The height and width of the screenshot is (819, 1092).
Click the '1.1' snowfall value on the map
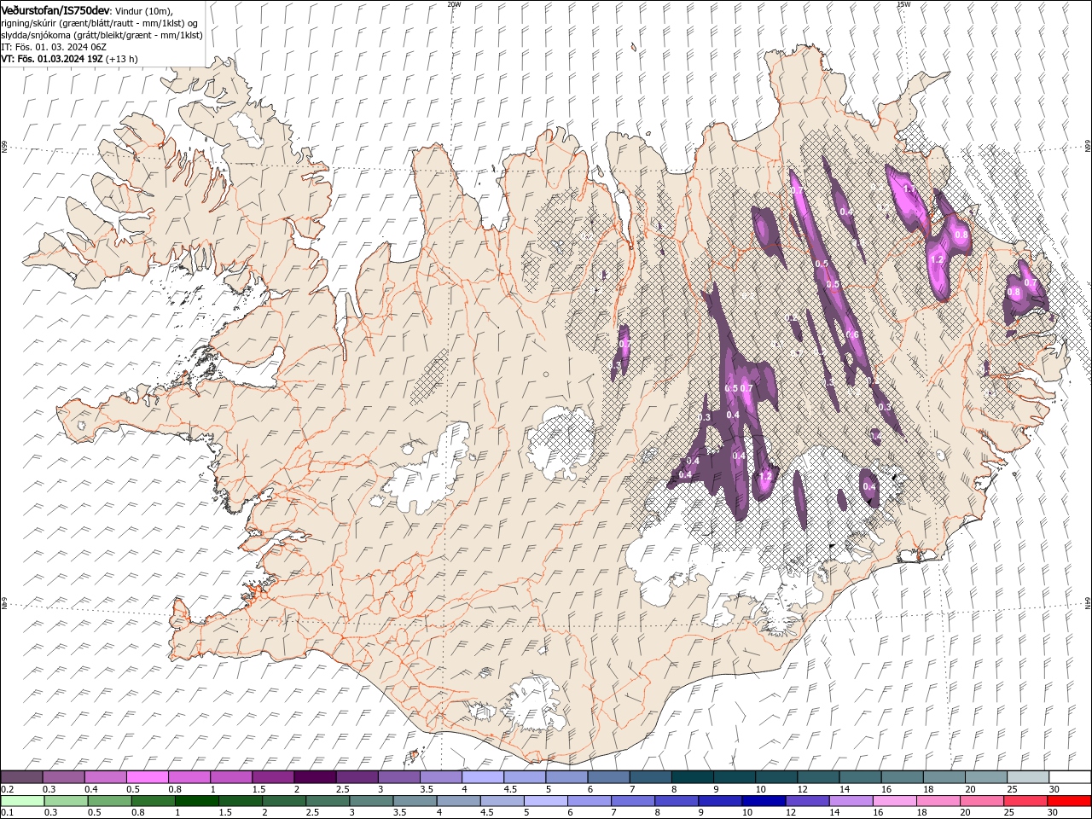pyautogui.click(x=909, y=189)
